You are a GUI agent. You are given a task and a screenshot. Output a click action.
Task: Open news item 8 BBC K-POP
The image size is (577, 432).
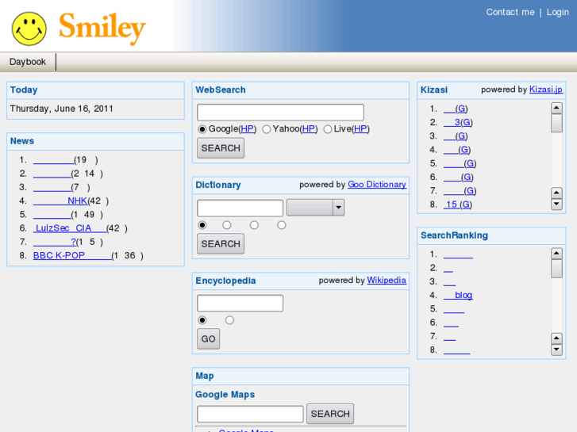click(72, 255)
